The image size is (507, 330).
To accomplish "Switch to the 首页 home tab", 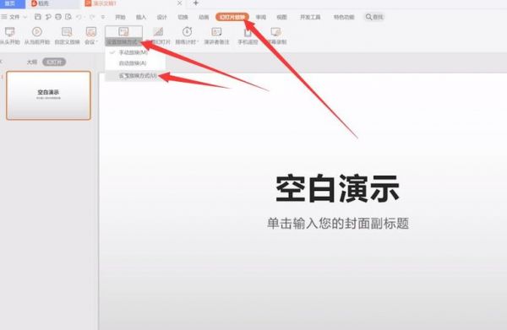I will pyautogui.click(x=10, y=3).
